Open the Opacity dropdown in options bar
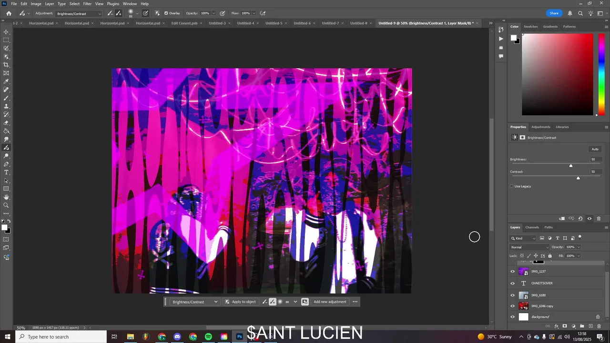This screenshot has width=610, height=343. 213,13
